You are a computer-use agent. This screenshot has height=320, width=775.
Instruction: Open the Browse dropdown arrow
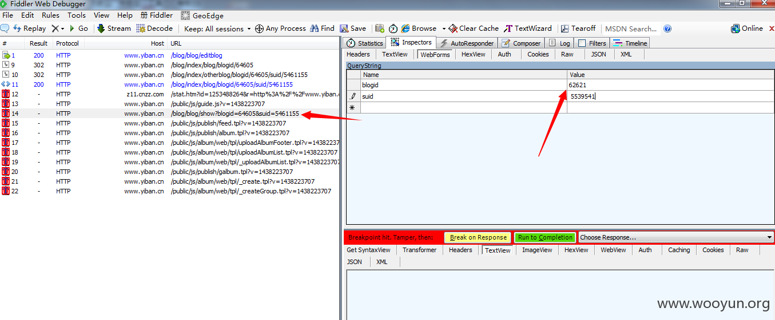[x=444, y=29]
